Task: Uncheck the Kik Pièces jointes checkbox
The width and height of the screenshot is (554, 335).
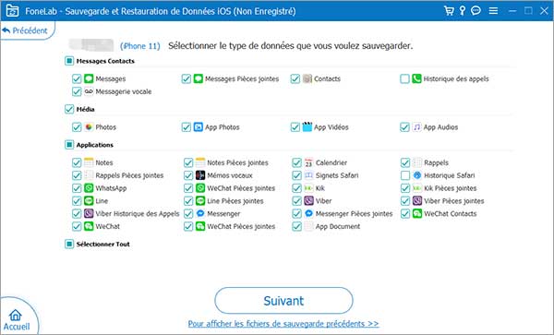Action: coord(405,188)
